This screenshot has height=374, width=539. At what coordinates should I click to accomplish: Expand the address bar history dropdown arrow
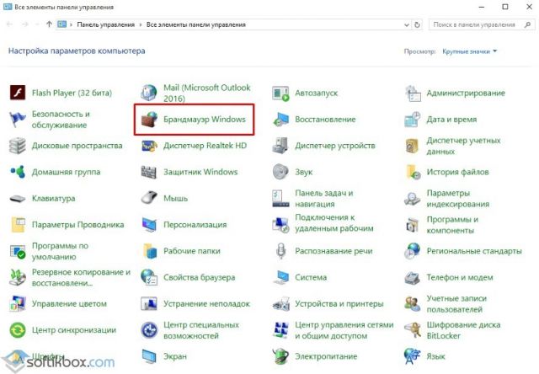[406, 24]
